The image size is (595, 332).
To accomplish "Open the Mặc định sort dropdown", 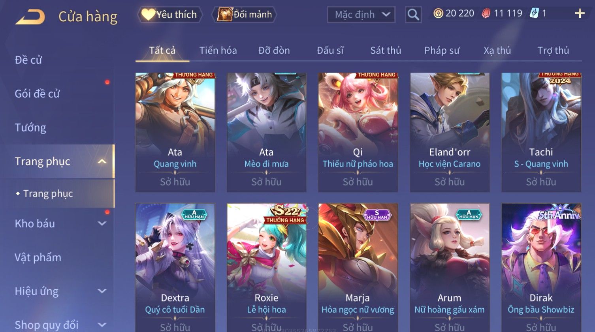I will (361, 15).
